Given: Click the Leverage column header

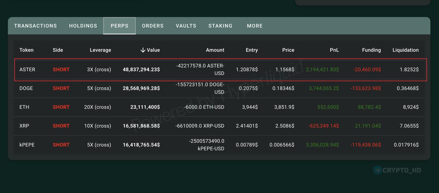Looking at the screenshot, I should 100,50.
